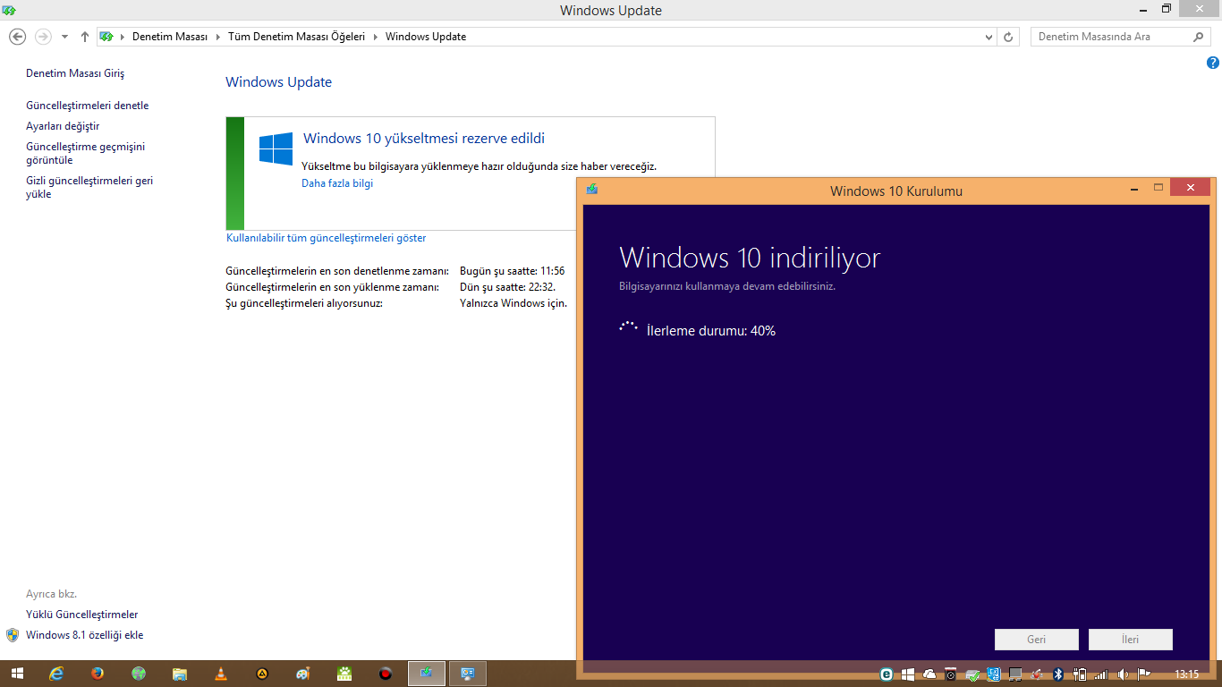
Task: Open recent locations dropdown next to forward arrow
Action: pyautogui.click(x=64, y=37)
